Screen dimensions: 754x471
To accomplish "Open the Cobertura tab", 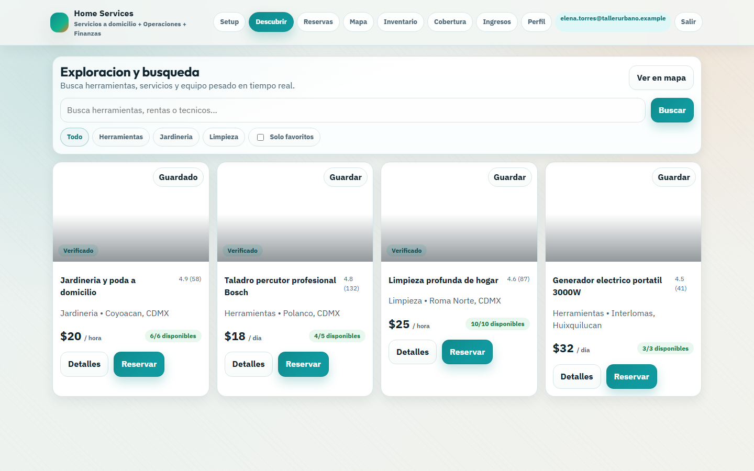I will coord(450,22).
